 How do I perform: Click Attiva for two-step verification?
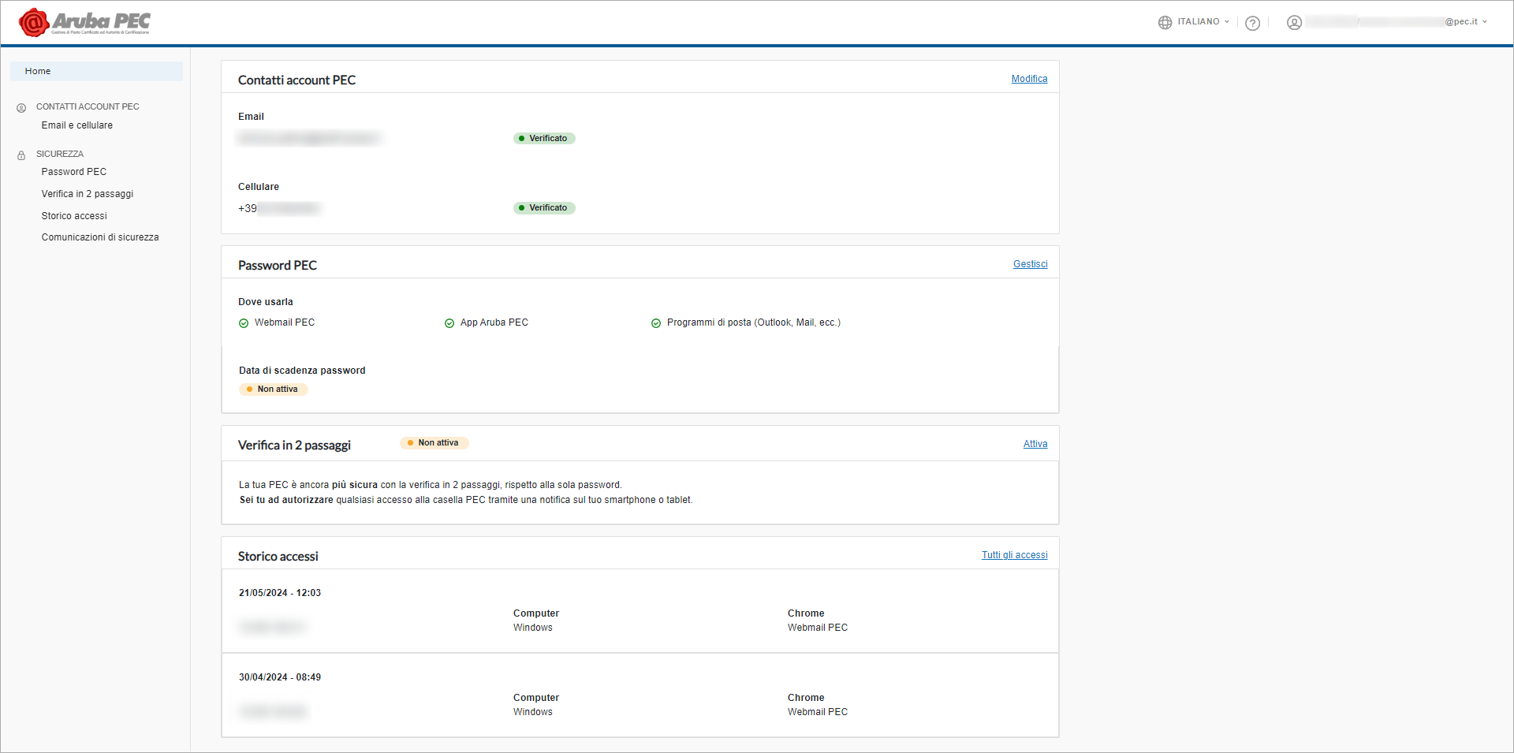point(1035,444)
